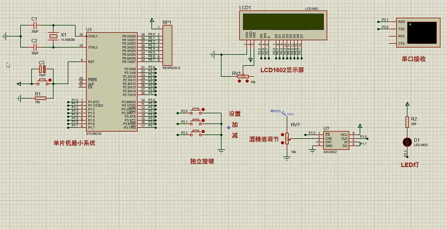Select the R2 300 ohm resistor
The height and width of the screenshot is (229, 446).
[407, 122]
